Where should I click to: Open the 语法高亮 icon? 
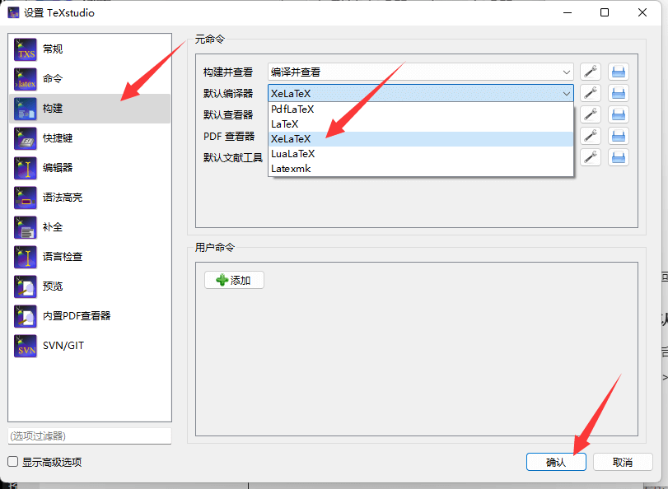point(26,198)
